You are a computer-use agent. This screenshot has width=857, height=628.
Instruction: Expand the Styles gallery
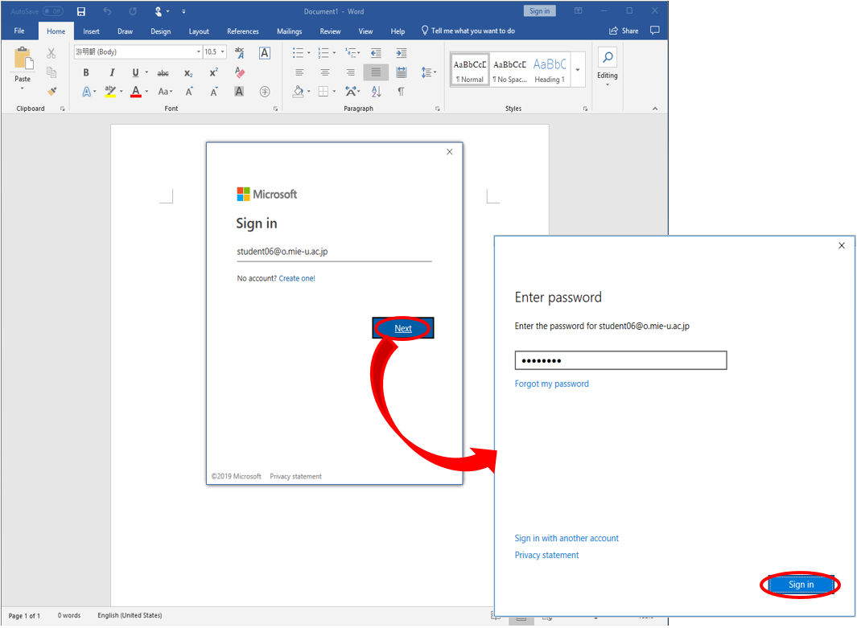click(x=578, y=70)
